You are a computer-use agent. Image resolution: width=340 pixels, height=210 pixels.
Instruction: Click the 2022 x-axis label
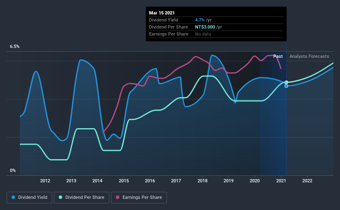[307, 181]
